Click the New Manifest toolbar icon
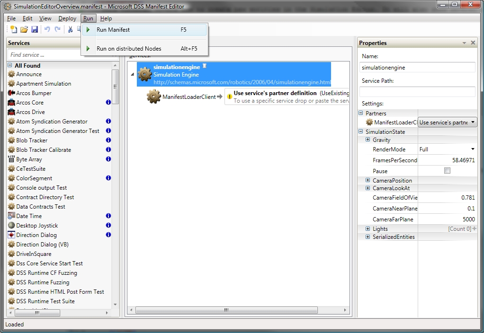 point(14,29)
